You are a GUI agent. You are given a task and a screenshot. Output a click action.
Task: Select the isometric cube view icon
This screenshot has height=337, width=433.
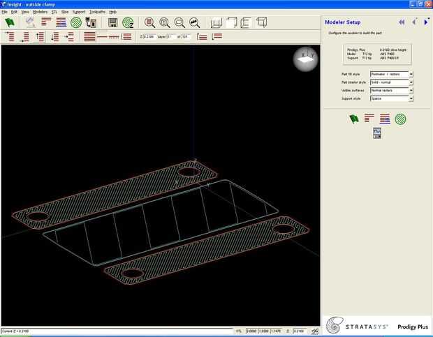point(261,22)
